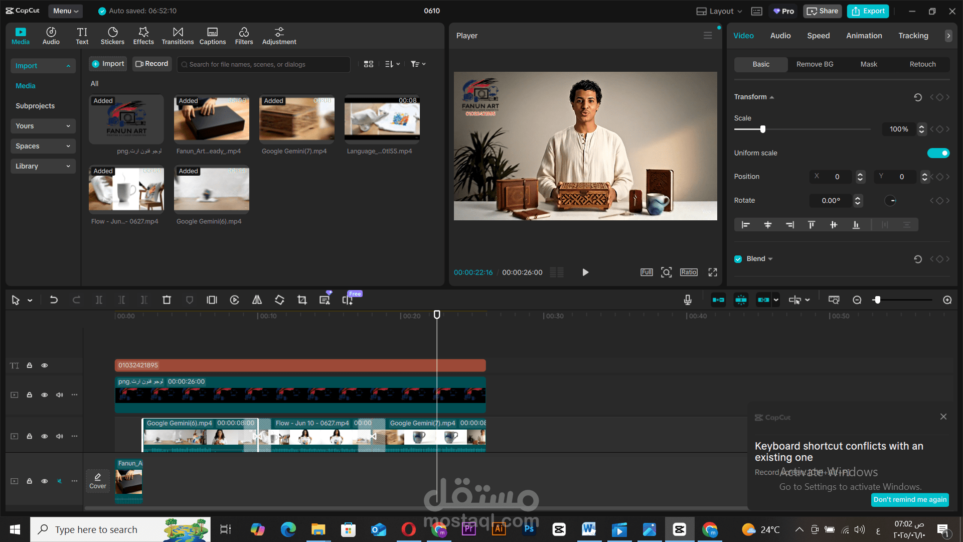The height and width of the screenshot is (542, 963).
Task: Select the crop tool in timeline toolbar
Action: click(x=302, y=300)
